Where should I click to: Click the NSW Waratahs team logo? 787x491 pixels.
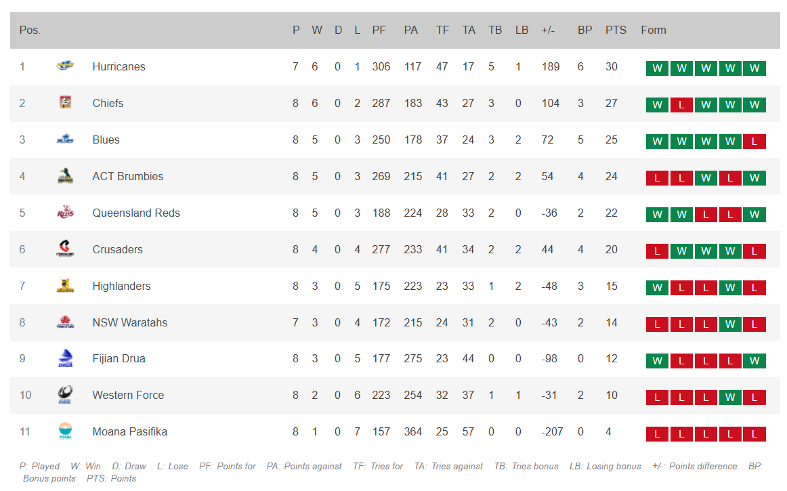click(x=65, y=322)
